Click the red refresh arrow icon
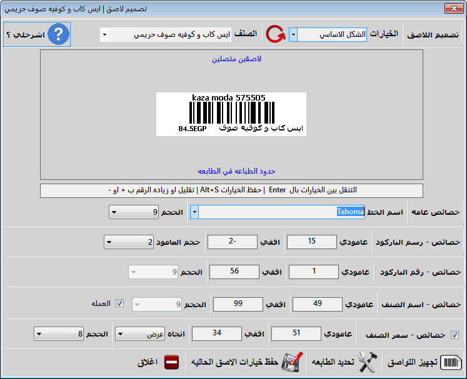467x379 pixels. [276, 34]
